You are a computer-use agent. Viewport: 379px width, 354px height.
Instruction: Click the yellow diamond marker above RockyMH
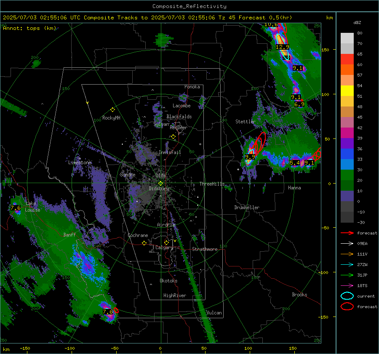[112, 110]
